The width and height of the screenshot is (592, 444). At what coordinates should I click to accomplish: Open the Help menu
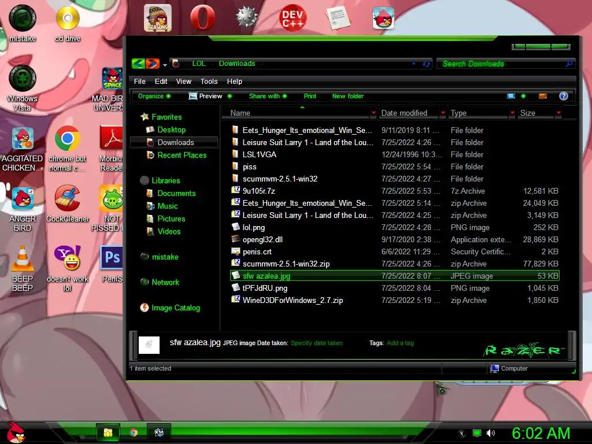[x=235, y=81]
